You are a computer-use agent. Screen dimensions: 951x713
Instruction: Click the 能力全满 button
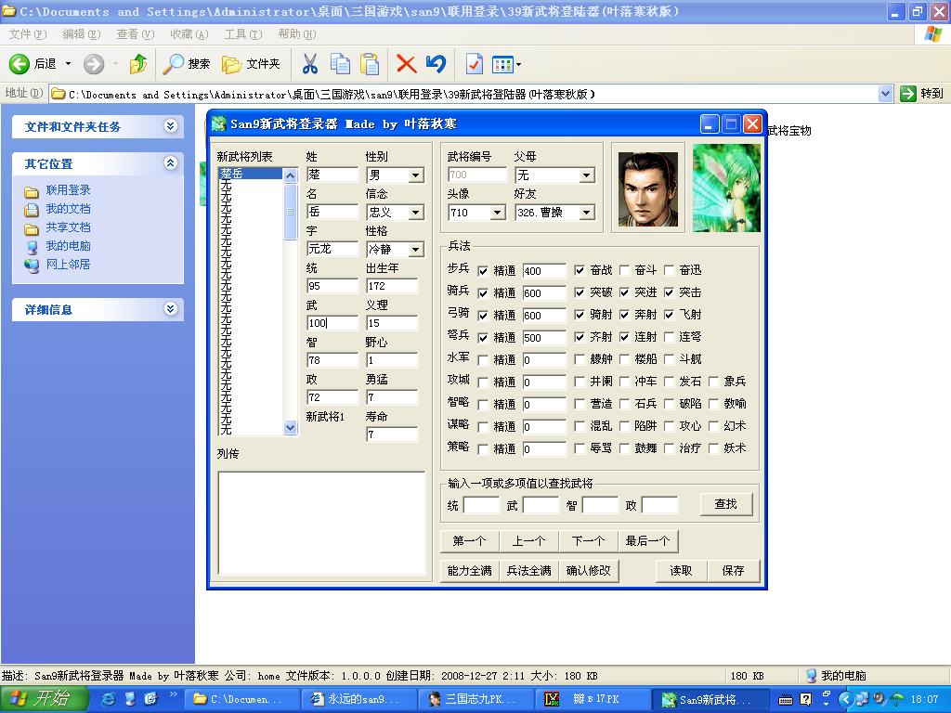[x=469, y=570]
